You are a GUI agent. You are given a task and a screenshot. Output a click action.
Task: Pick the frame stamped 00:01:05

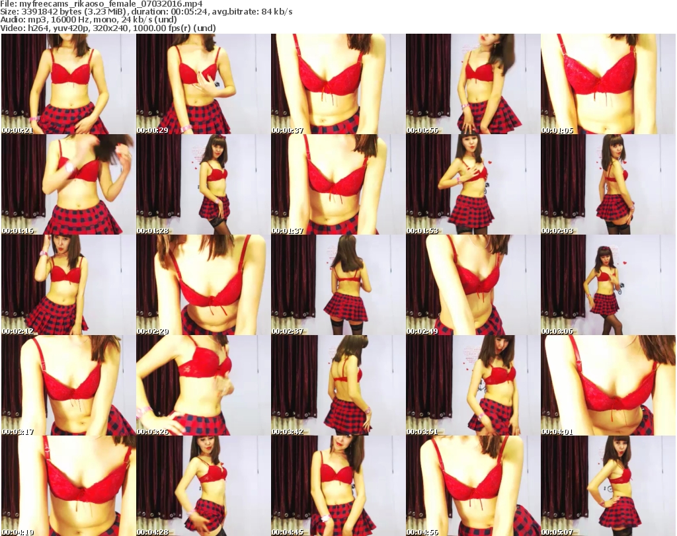pyautogui.click(x=607, y=84)
